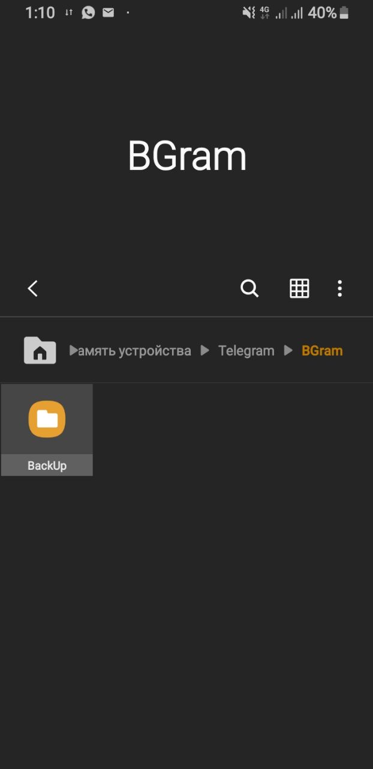Tap the data transfer arrows status icon
Image resolution: width=373 pixels, height=769 pixels.
tap(69, 13)
